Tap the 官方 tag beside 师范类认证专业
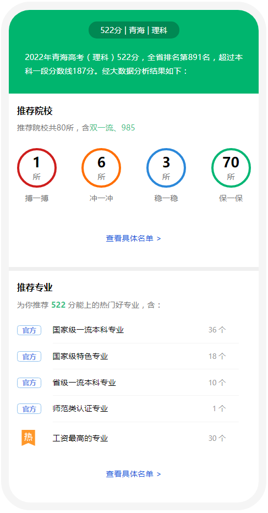Image resolution: width=268 pixels, height=513 pixels. (x=29, y=408)
